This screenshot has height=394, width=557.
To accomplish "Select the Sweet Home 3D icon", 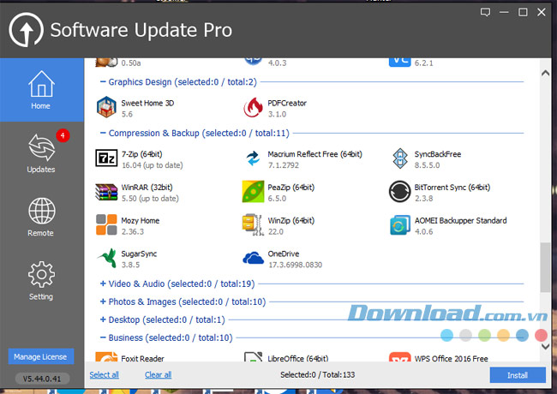I will [x=106, y=108].
